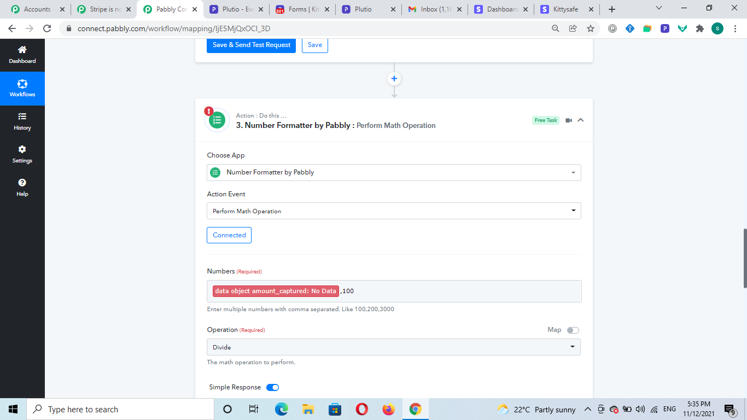747x420 pixels.
Task: Click the weather 22°C Partly sunny widget
Action: click(x=536, y=409)
